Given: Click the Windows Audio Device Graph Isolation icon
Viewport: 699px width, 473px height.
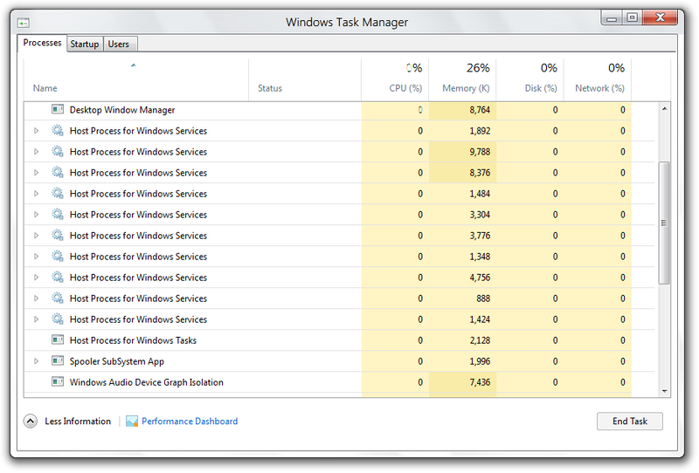Looking at the screenshot, I should (x=58, y=381).
